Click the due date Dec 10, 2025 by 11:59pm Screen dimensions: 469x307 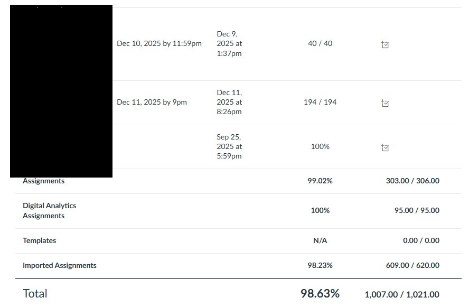159,44
